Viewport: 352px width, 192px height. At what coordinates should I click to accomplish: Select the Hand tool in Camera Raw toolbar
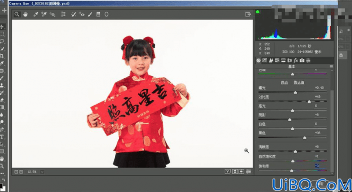(25, 14)
